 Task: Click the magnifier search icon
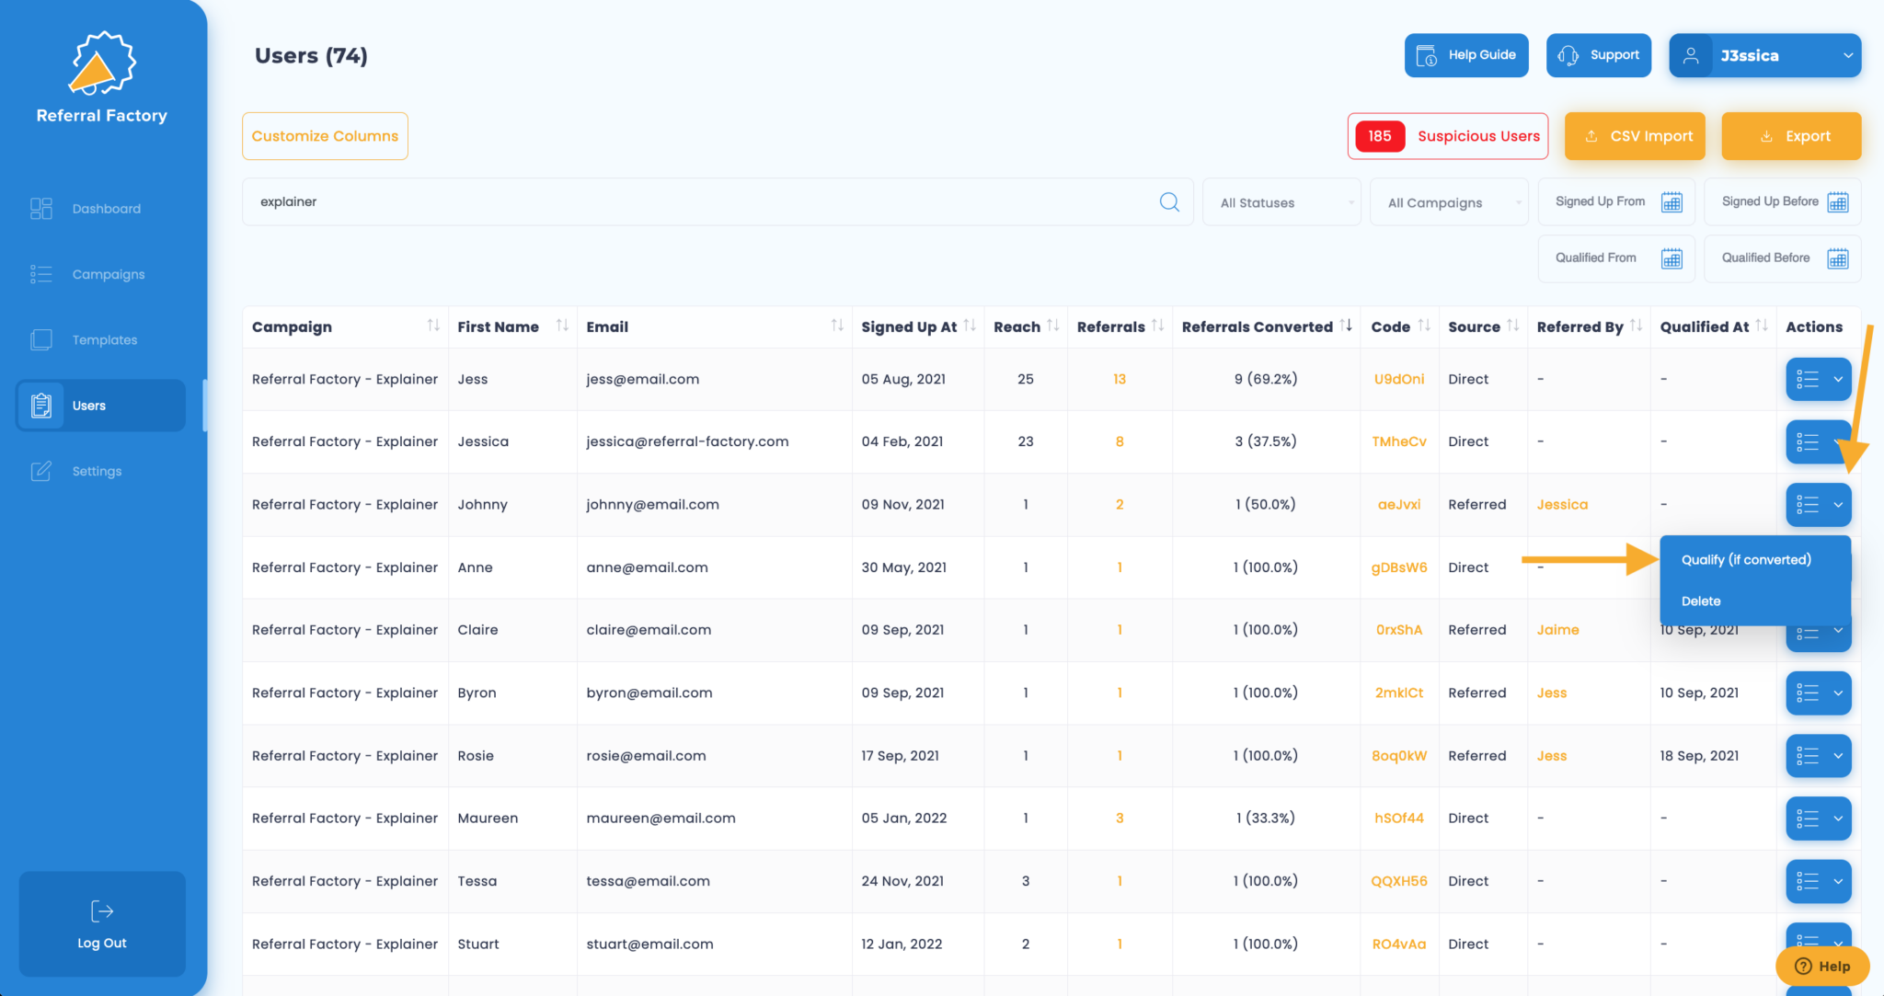[x=1169, y=201]
